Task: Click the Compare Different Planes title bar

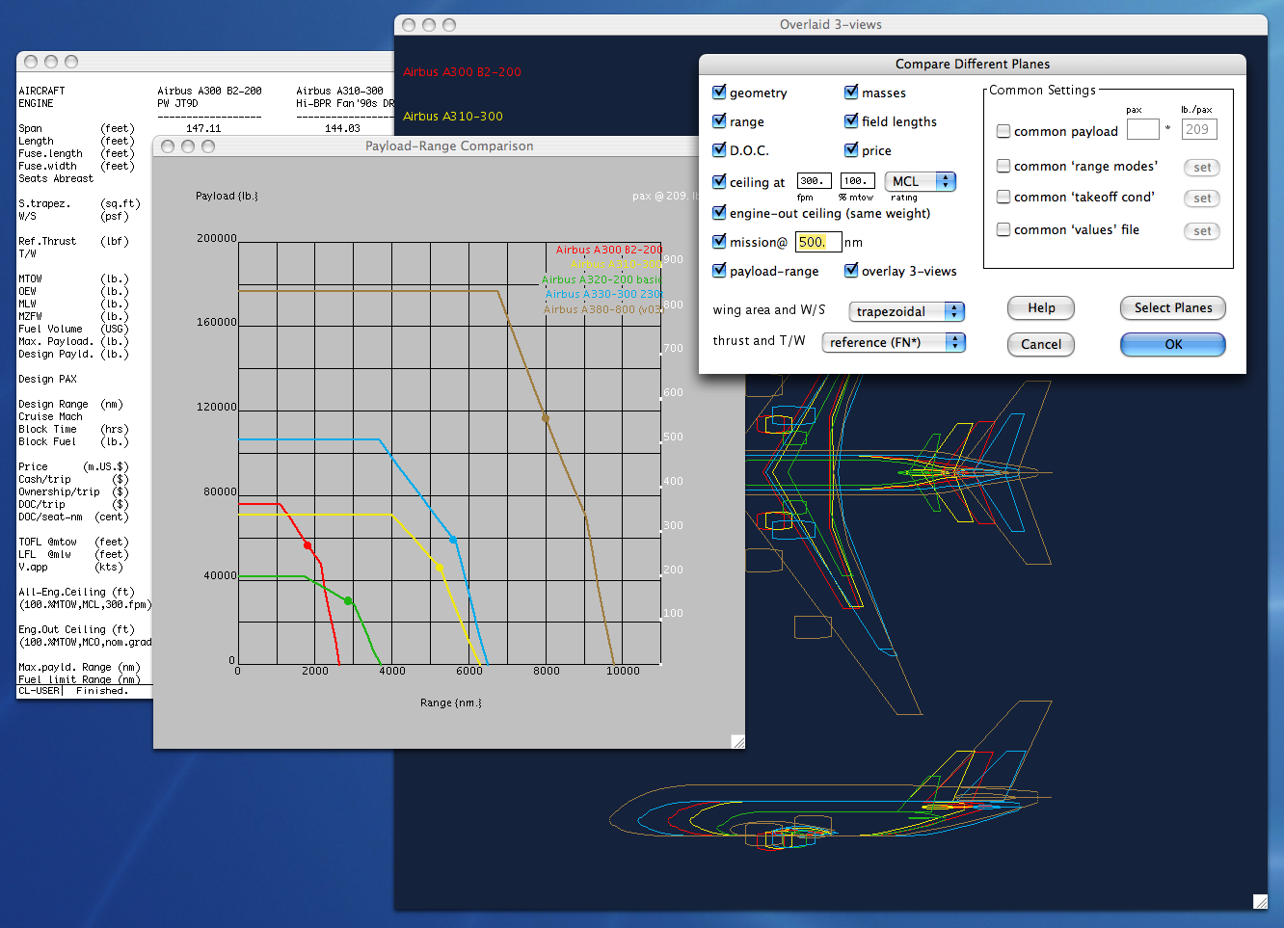Action: tap(973, 64)
